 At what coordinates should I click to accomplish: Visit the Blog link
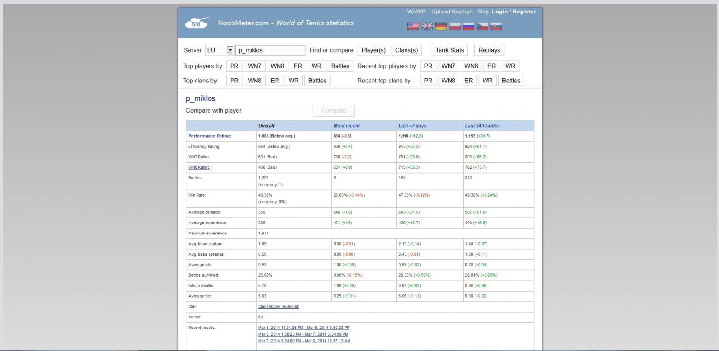pos(483,12)
